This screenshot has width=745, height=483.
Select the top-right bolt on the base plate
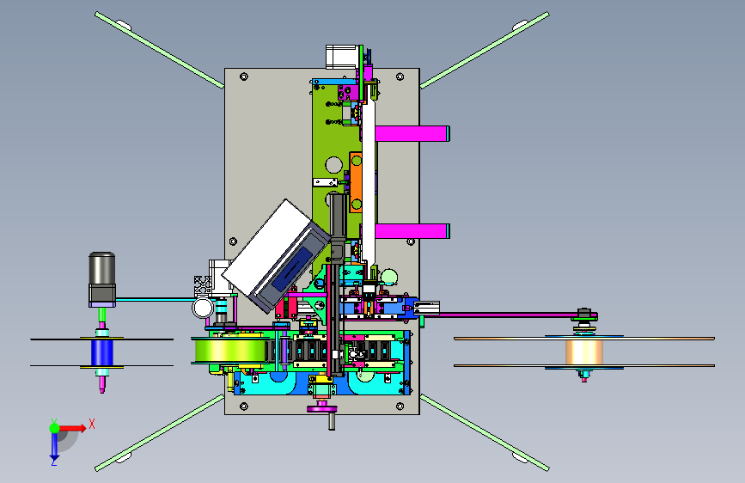point(400,76)
